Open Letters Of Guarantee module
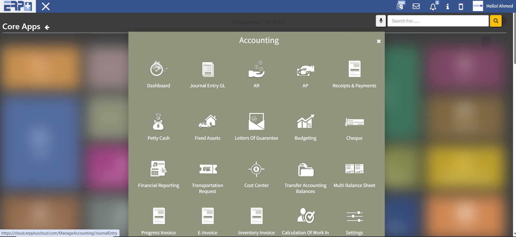 [256, 122]
